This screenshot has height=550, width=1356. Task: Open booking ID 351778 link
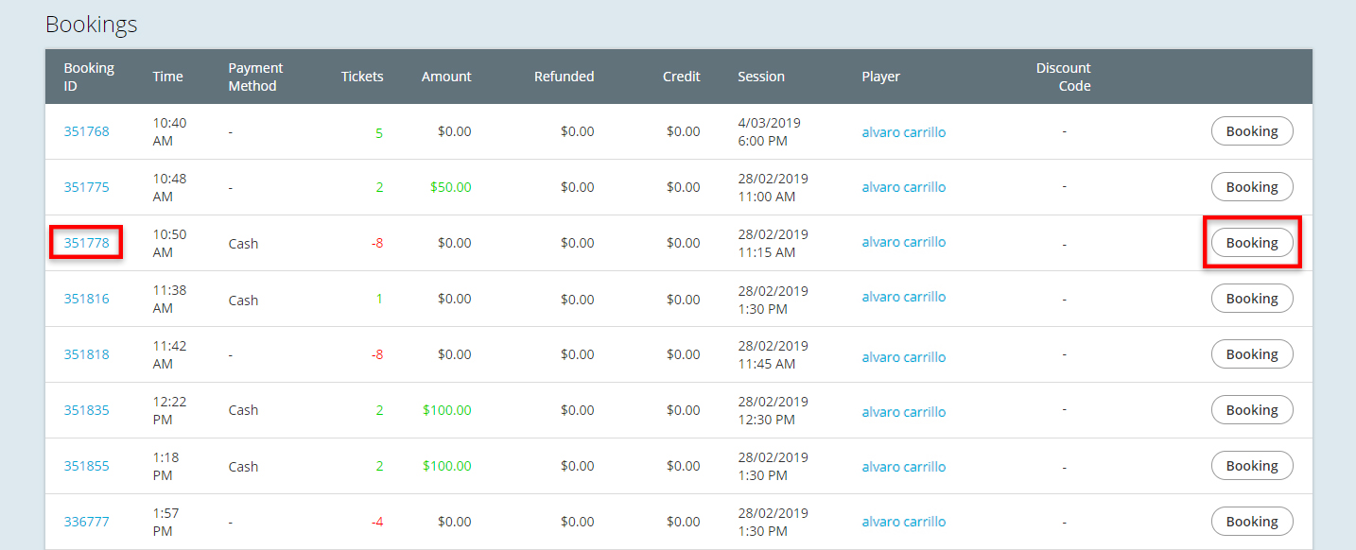(x=86, y=243)
